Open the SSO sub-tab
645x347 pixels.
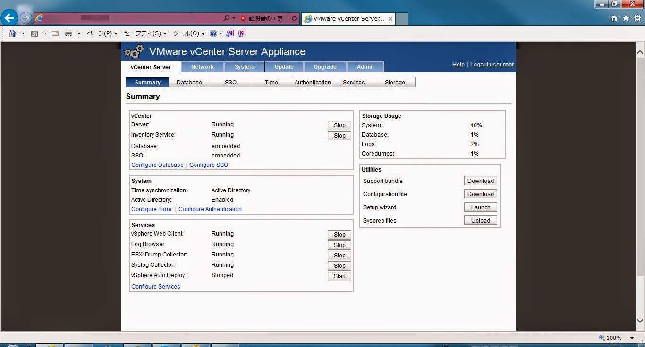pyautogui.click(x=230, y=82)
